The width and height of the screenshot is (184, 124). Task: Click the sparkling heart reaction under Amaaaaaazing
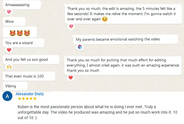tap(9, 12)
